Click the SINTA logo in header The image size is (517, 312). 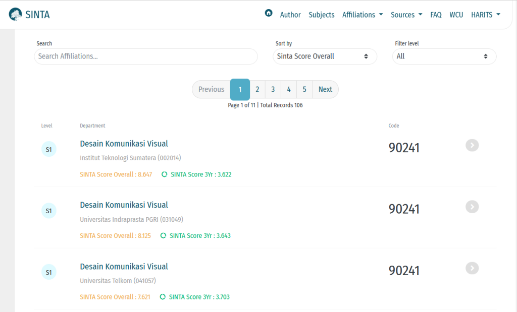[29, 15]
